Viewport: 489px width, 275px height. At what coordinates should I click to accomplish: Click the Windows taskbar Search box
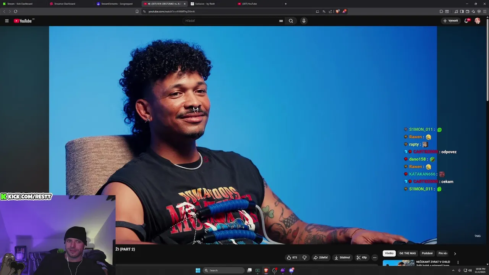223,270
